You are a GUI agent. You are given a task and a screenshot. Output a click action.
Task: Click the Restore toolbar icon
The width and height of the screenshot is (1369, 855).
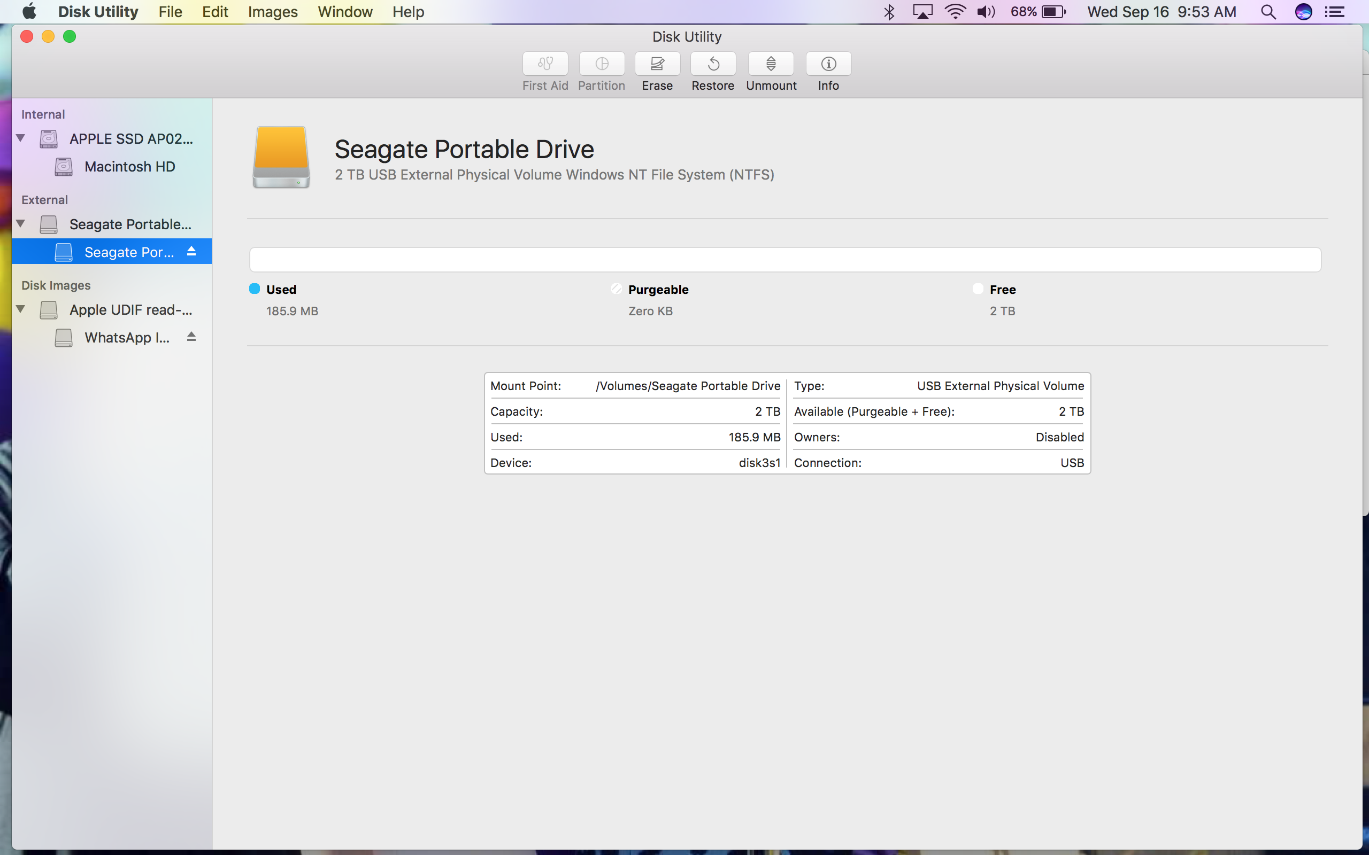[x=713, y=64]
